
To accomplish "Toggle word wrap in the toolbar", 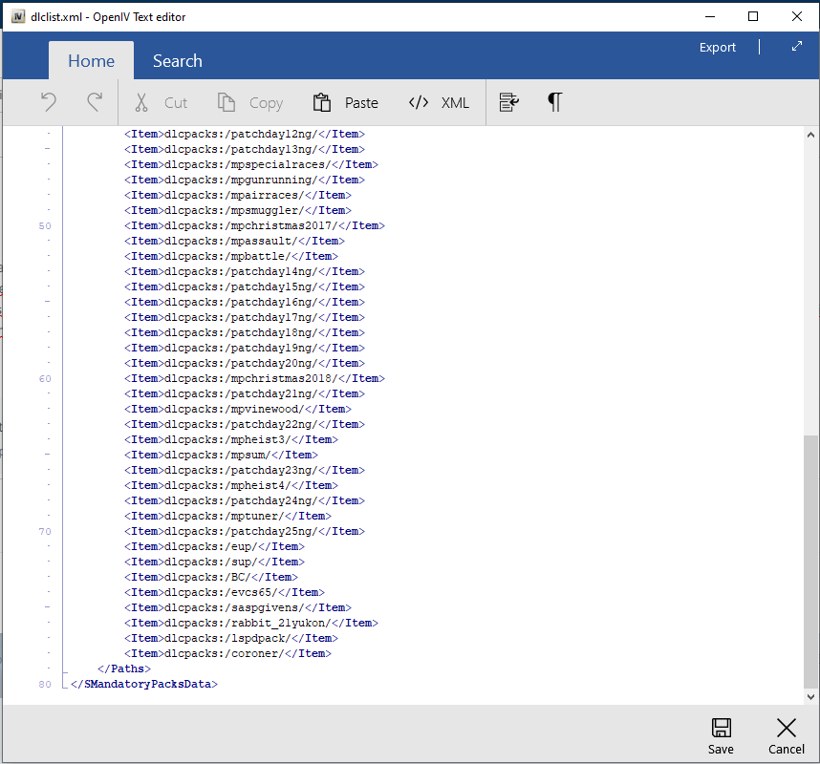I will pyautogui.click(x=509, y=102).
